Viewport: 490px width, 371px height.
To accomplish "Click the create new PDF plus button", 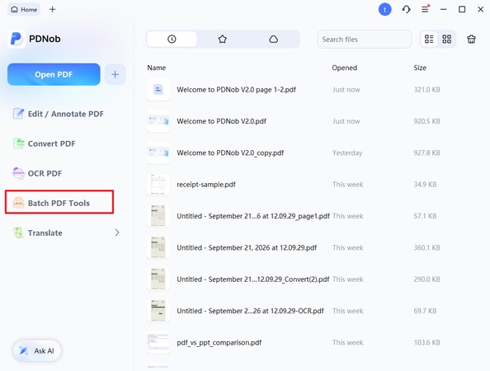I will (x=115, y=74).
